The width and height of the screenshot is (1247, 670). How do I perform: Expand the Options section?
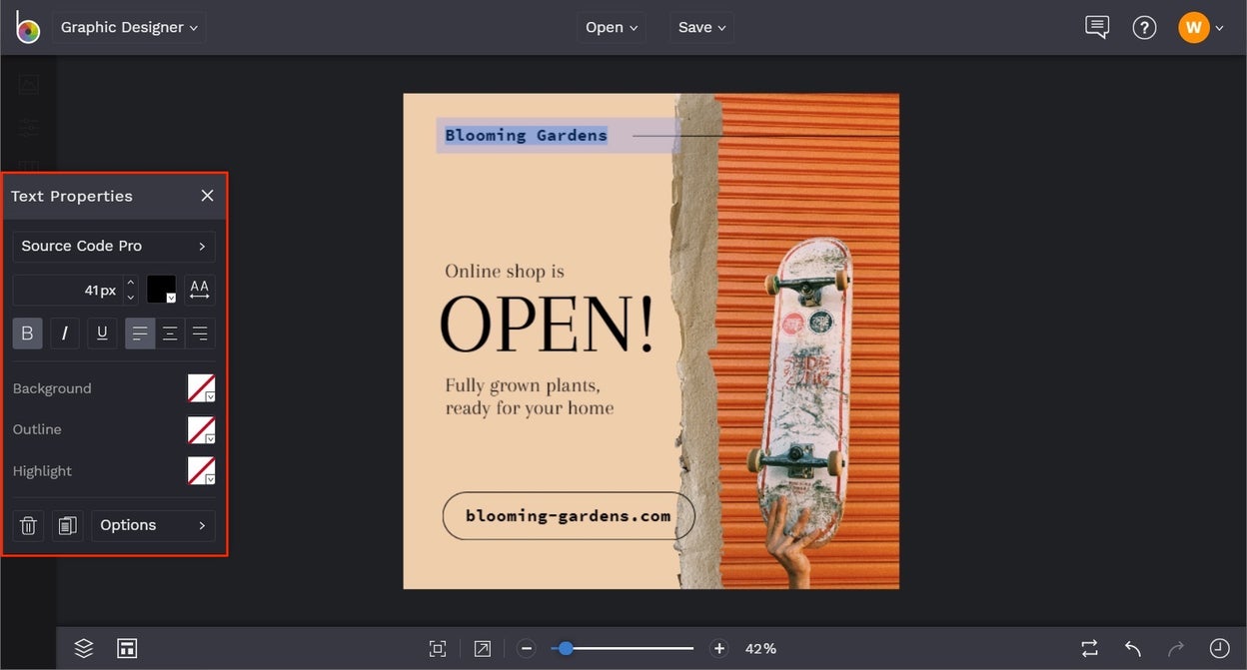[153, 524]
